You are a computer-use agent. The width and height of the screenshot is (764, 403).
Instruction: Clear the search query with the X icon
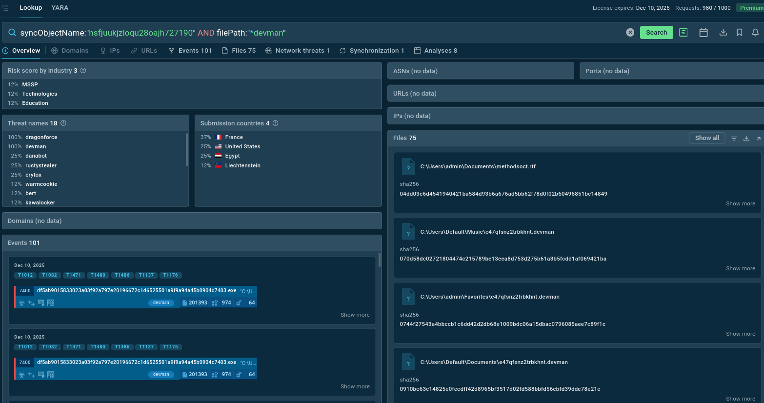(x=630, y=33)
